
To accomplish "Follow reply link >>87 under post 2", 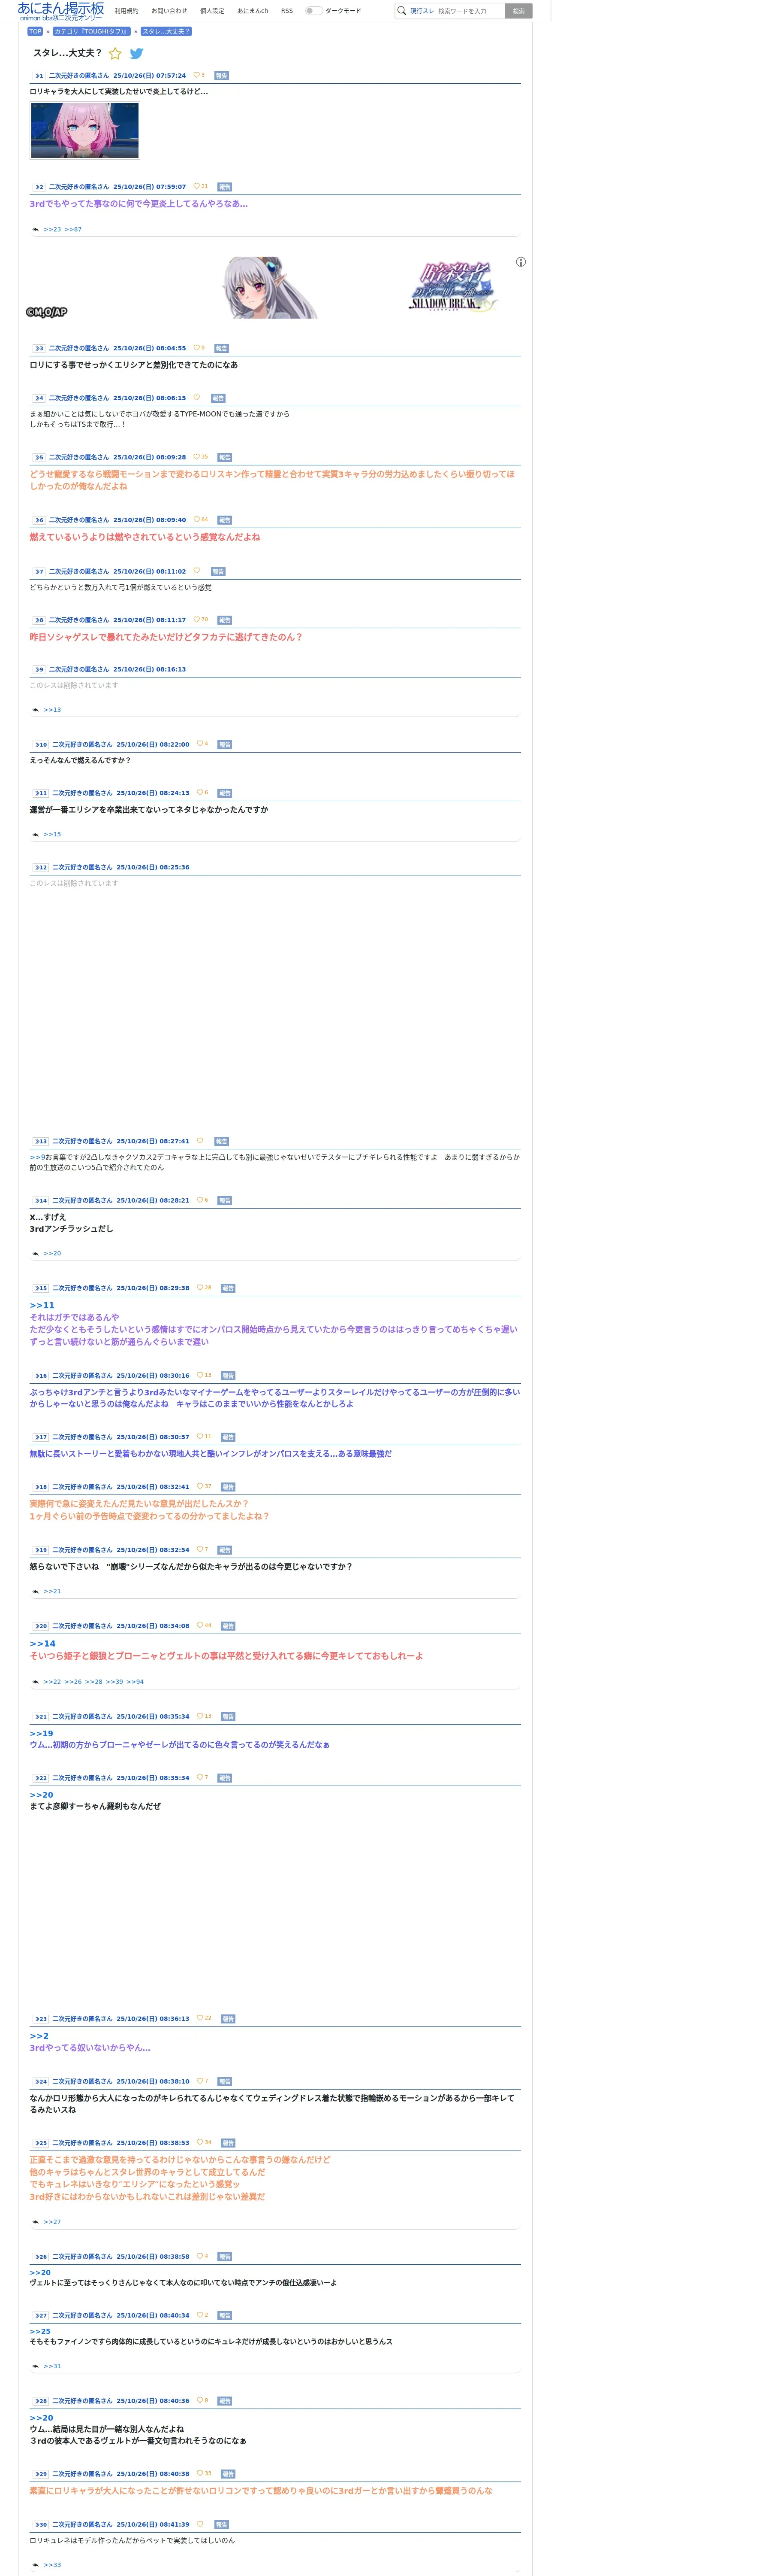I will pyautogui.click(x=73, y=230).
